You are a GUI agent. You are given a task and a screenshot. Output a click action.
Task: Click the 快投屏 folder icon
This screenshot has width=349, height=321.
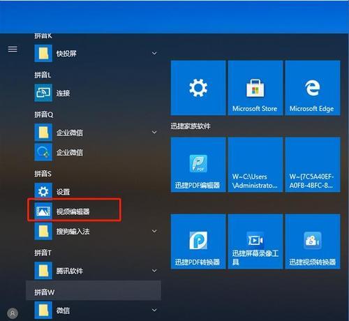pos(43,54)
